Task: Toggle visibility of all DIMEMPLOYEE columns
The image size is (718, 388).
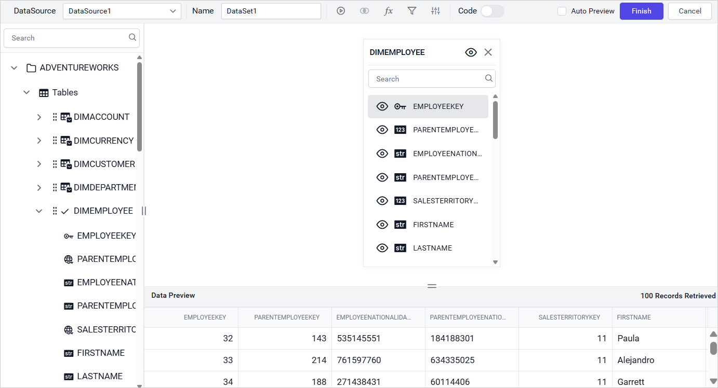Action: tap(471, 52)
